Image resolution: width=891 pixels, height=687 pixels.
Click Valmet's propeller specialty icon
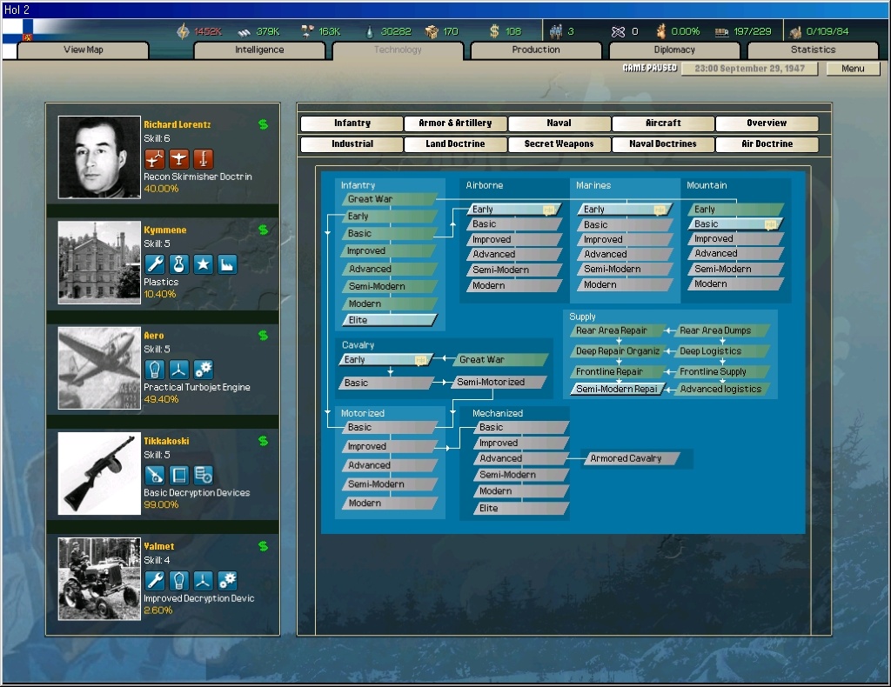coord(204,581)
